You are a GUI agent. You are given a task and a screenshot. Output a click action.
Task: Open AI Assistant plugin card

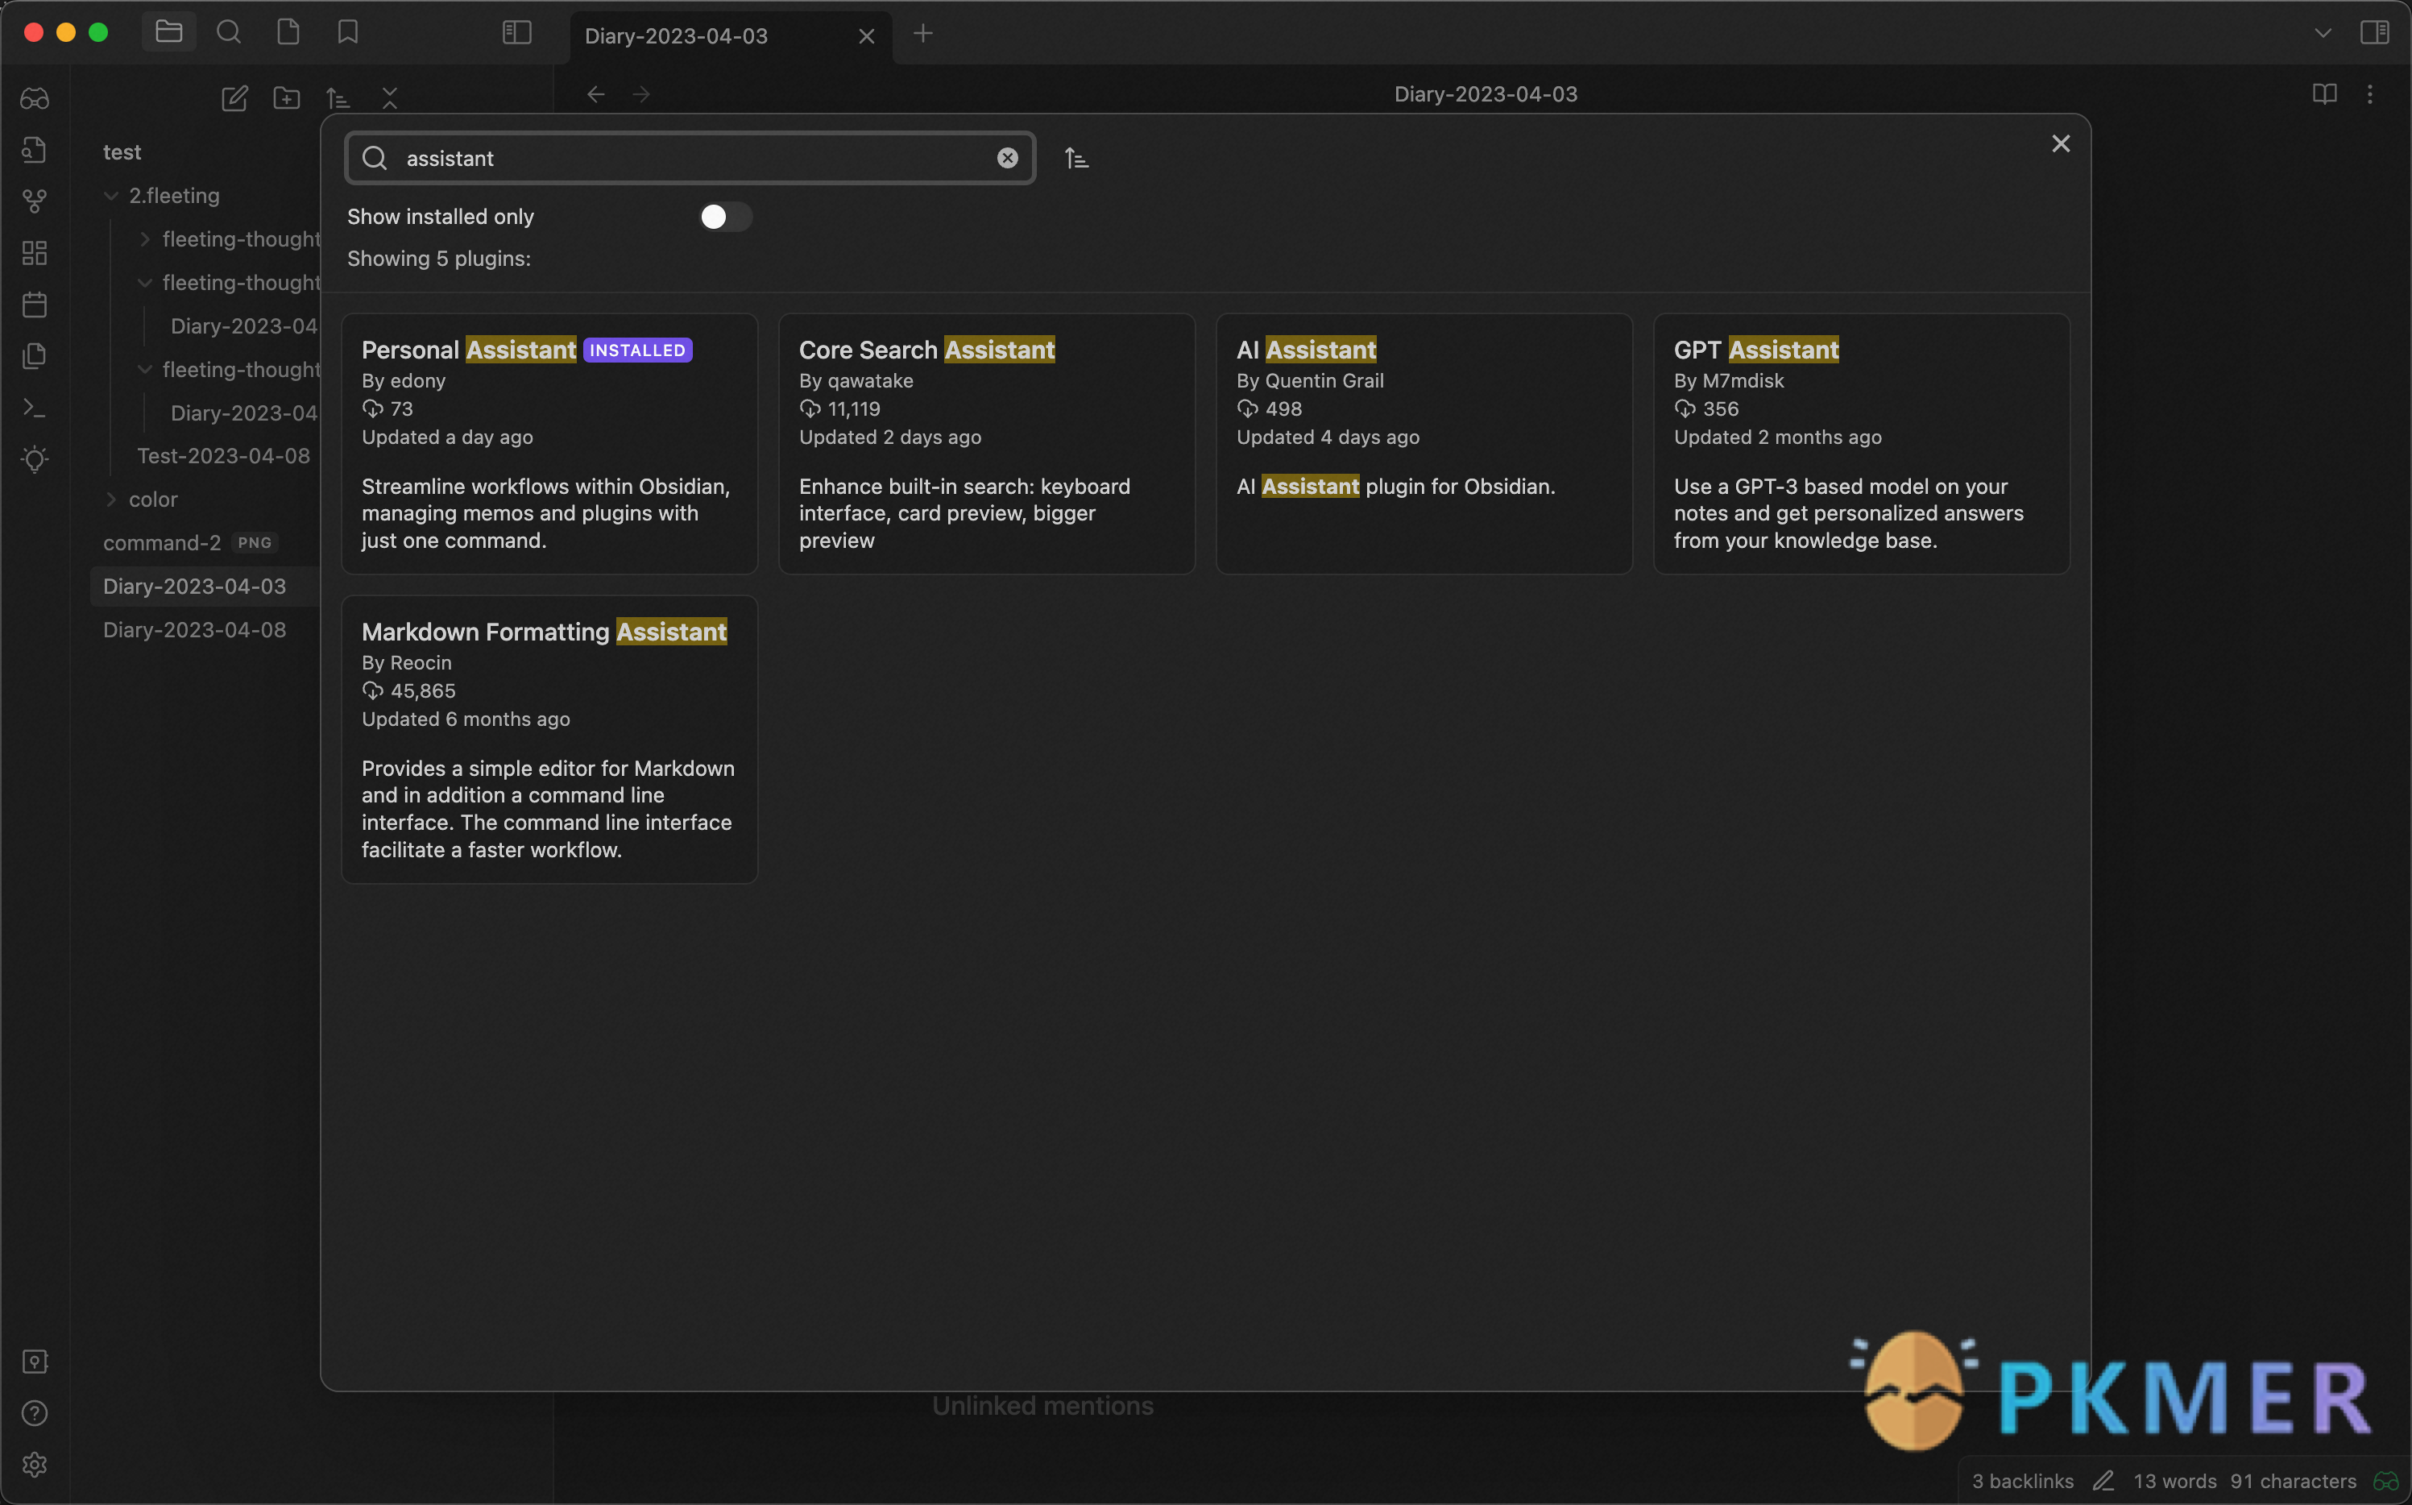point(1424,444)
